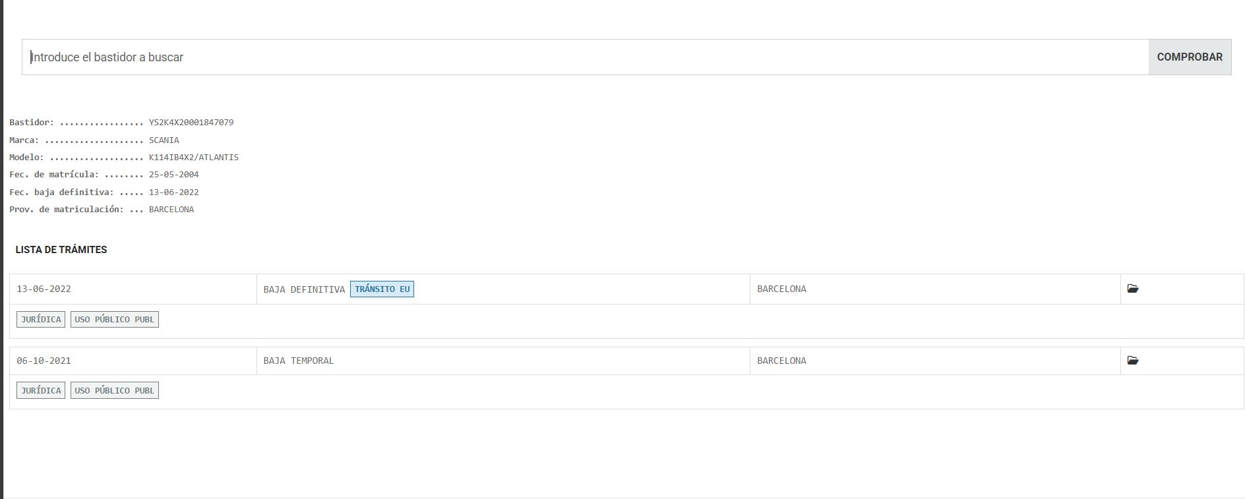Open folder icon for the 13-06-2022 record
The height and width of the screenshot is (499, 1245).
coord(1133,289)
